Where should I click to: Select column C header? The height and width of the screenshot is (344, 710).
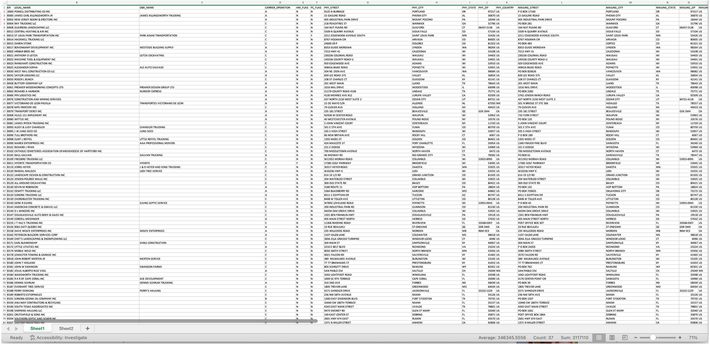[x=202, y=3]
